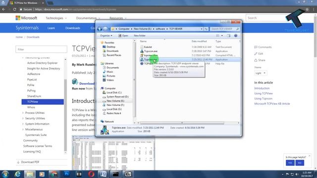
Task: Click the Download TCPView package icon
Action: point(75,81)
